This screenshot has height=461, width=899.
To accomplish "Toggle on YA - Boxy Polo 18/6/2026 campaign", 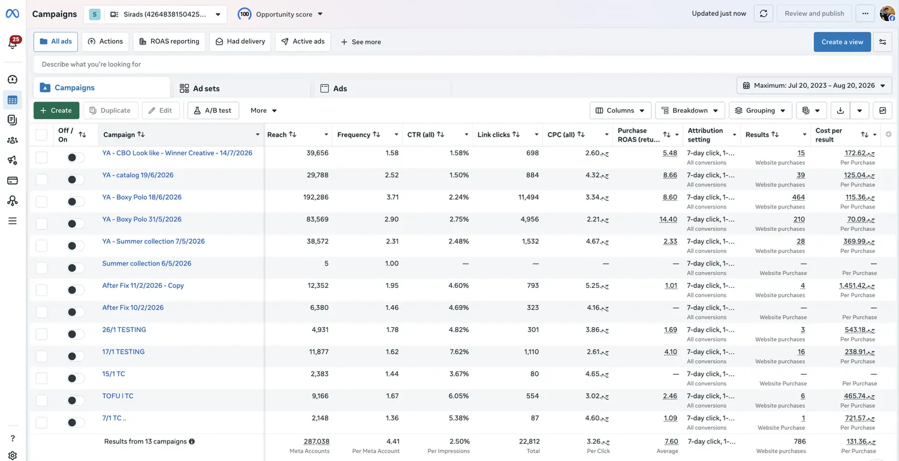I will [x=75, y=201].
